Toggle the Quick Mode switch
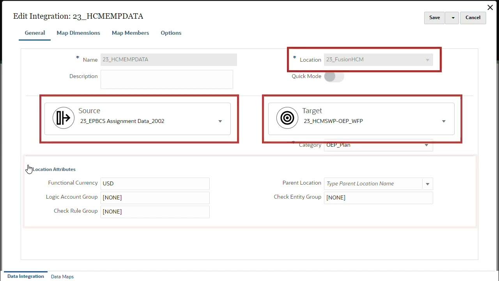 tap(334, 76)
